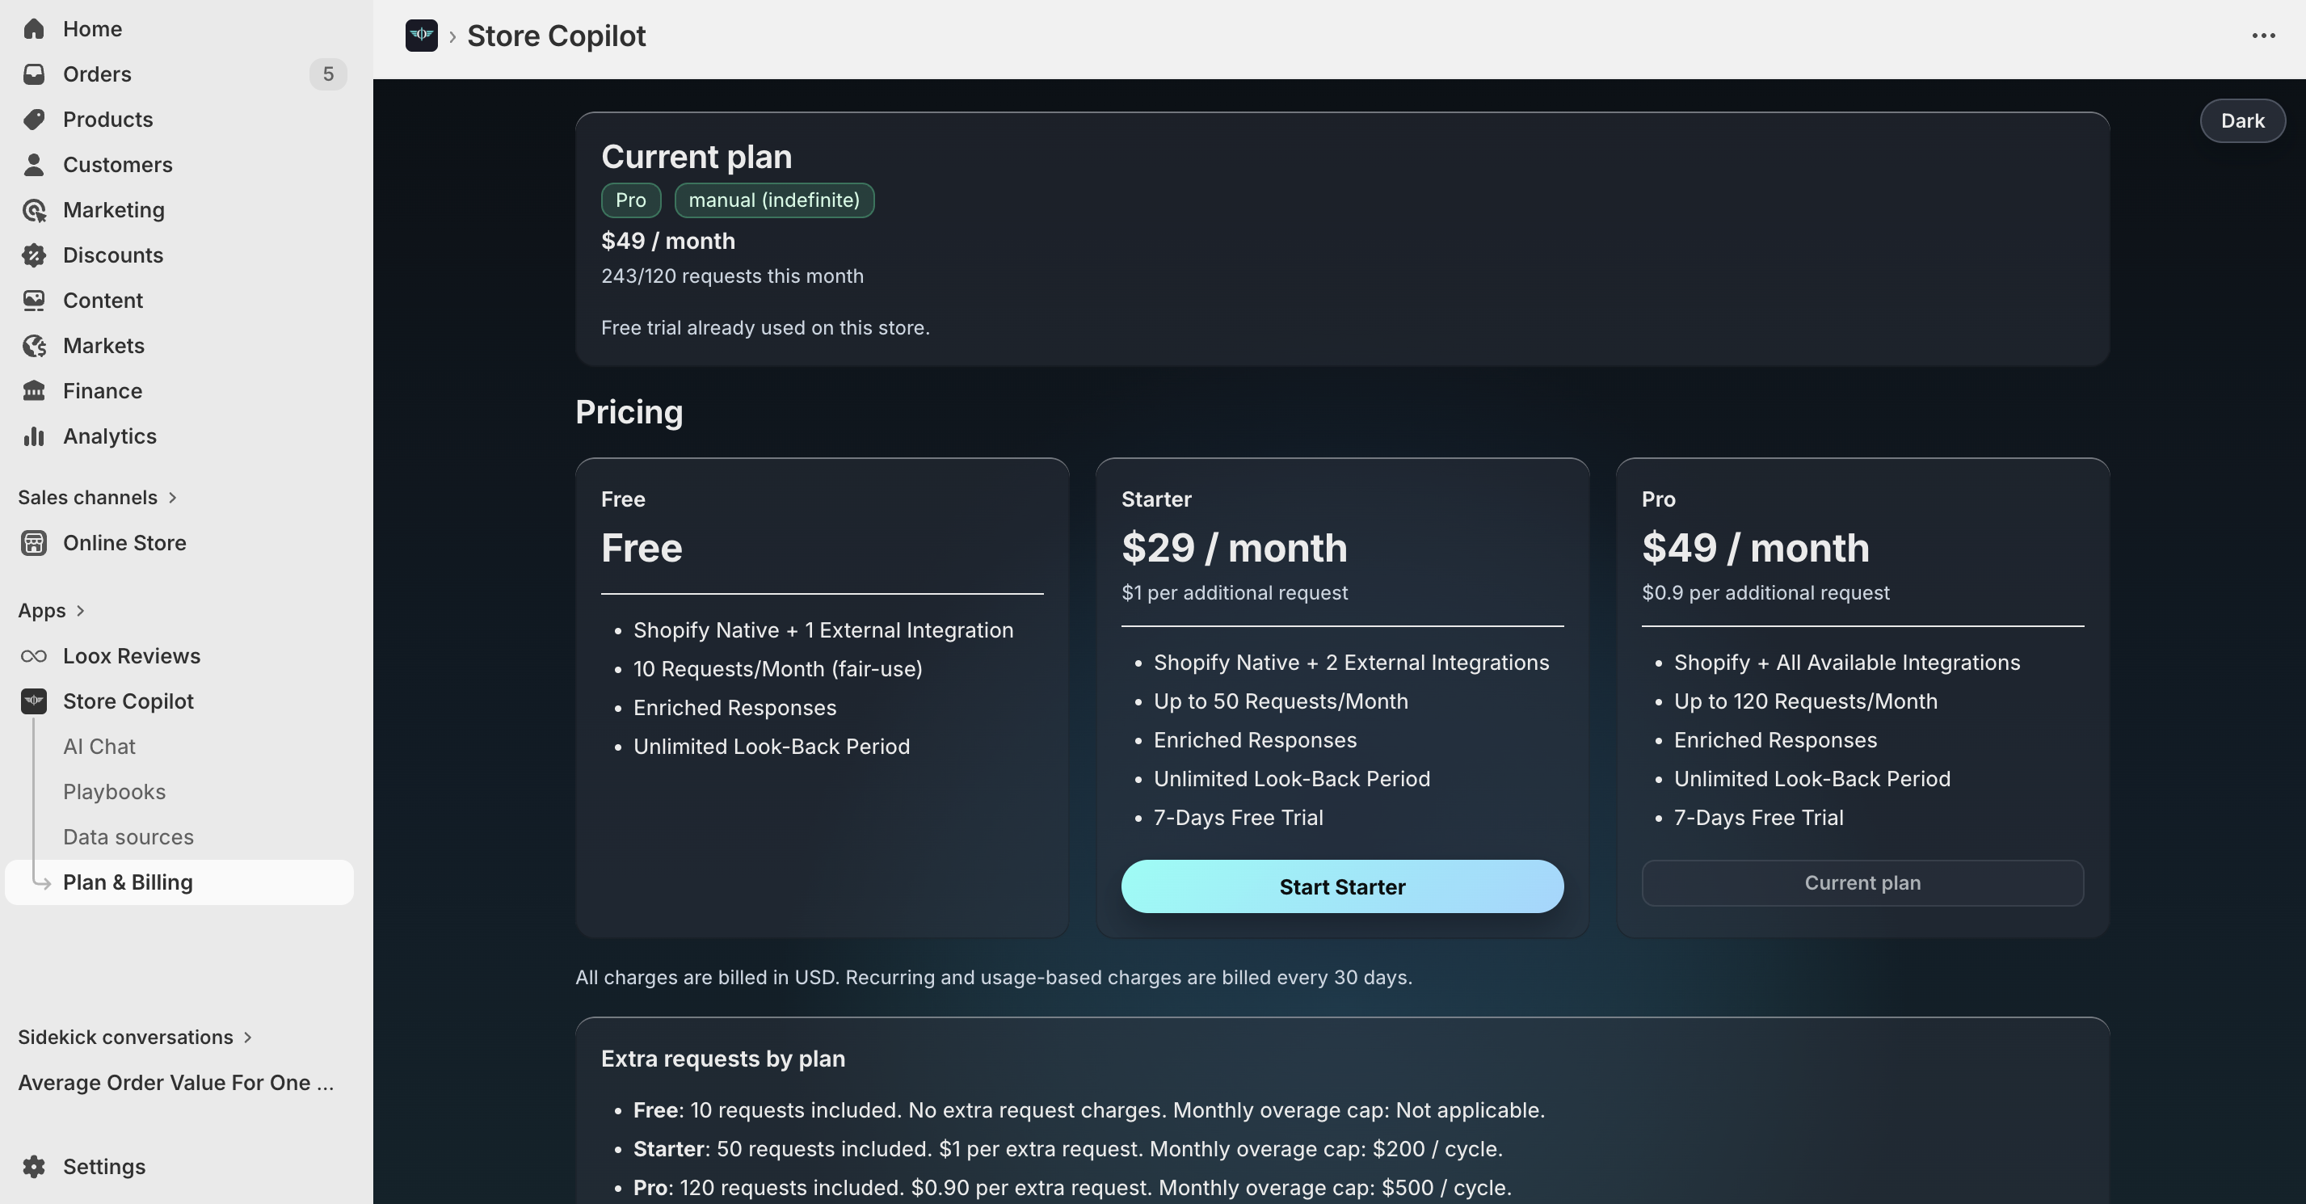Expand Sidekick conversations list
Viewport: 2306px width, 1204px height.
pos(248,1038)
